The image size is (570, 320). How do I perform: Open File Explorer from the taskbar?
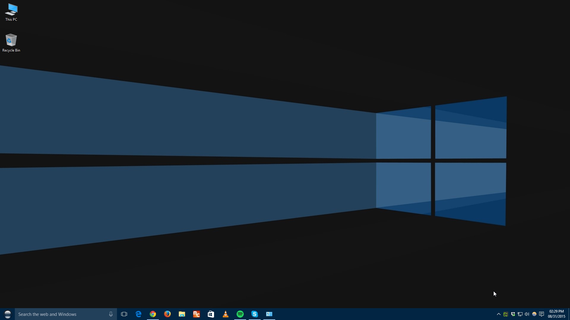click(182, 314)
